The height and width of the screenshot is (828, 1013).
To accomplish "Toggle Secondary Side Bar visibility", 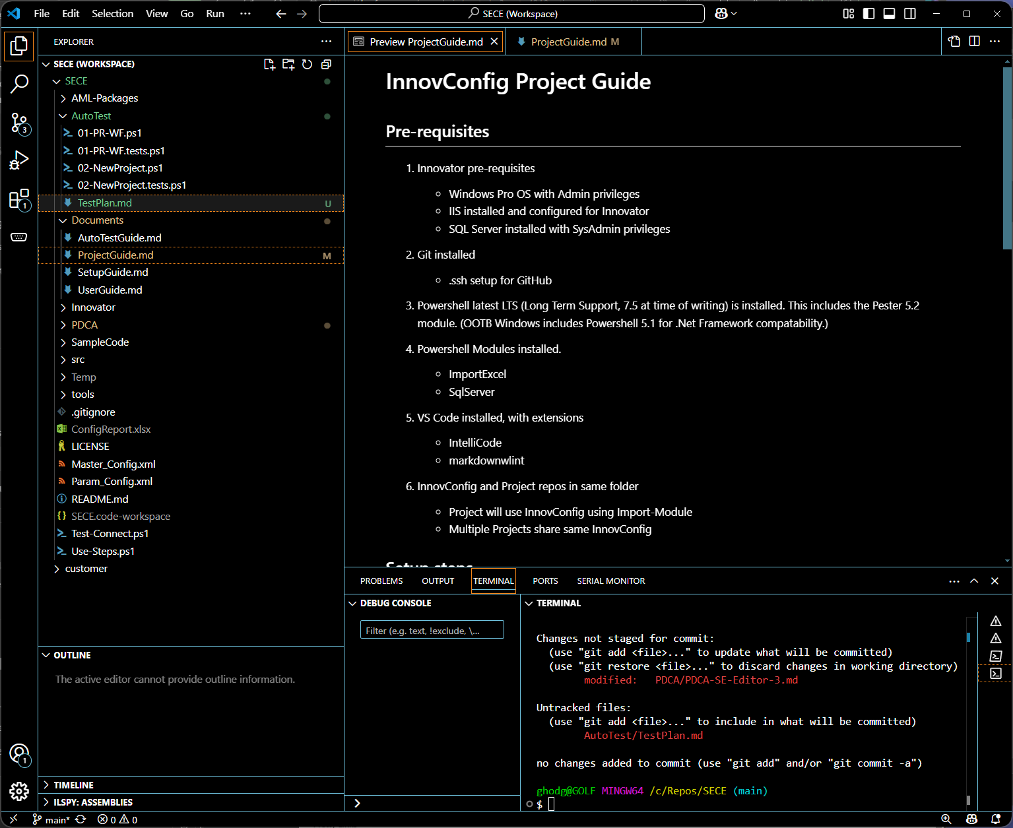I will [x=910, y=13].
